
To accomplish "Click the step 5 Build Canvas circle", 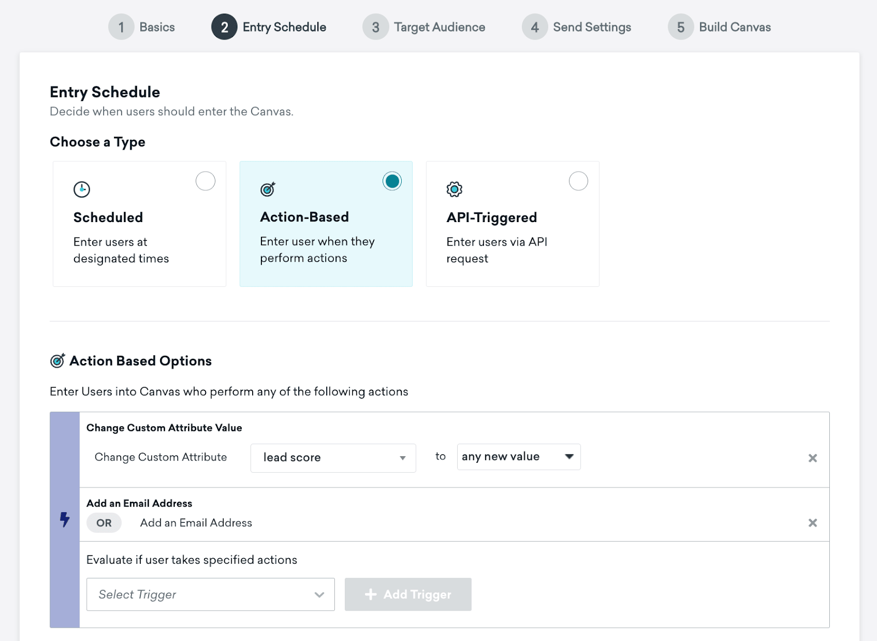I will pyautogui.click(x=681, y=27).
